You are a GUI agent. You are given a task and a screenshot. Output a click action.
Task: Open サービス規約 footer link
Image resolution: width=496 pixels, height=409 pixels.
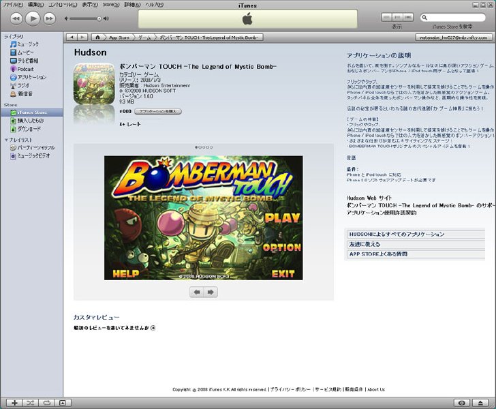(x=328, y=389)
